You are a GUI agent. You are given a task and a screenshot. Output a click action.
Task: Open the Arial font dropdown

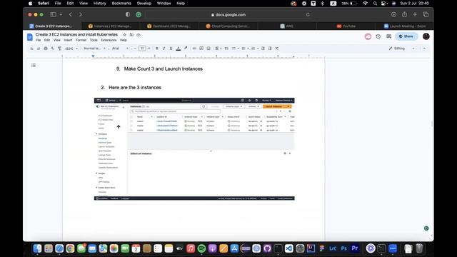120,49
